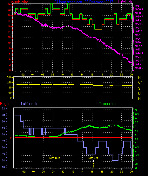This screenshot has height=176, width=148.
Task: Click wind speed axis value 34
Action: 9,4
